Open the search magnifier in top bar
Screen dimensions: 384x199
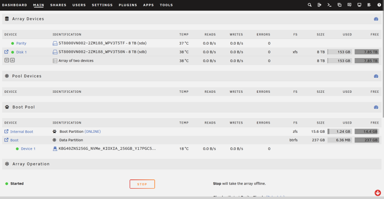(310, 5)
